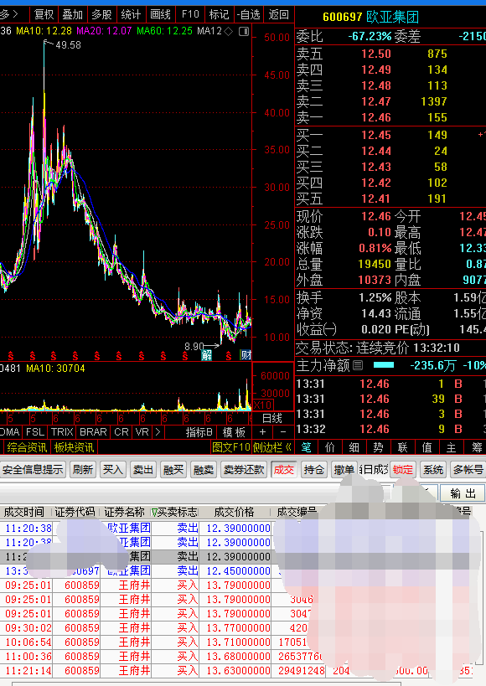The image size is (486, 686).
Task: Toggle the -自选 watchlist item
Action: [249, 15]
